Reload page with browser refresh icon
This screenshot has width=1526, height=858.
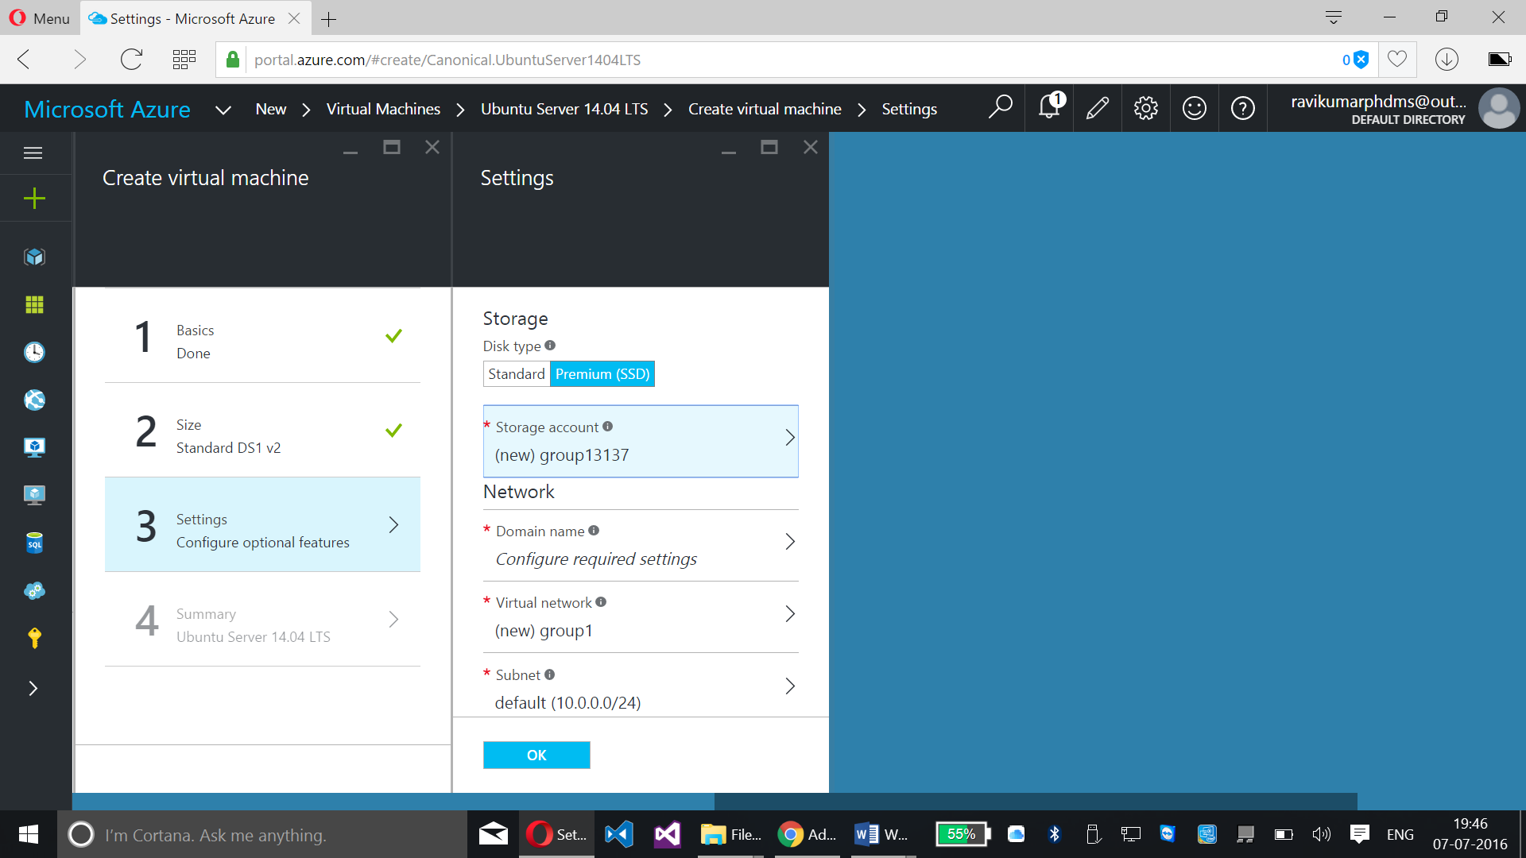tap(131, 60)
